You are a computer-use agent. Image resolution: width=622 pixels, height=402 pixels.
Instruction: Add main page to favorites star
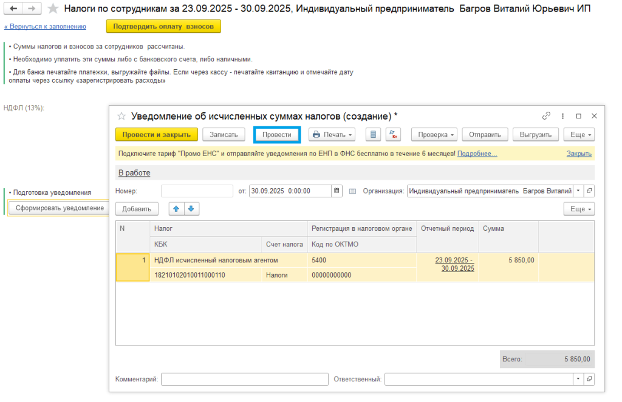53,9
